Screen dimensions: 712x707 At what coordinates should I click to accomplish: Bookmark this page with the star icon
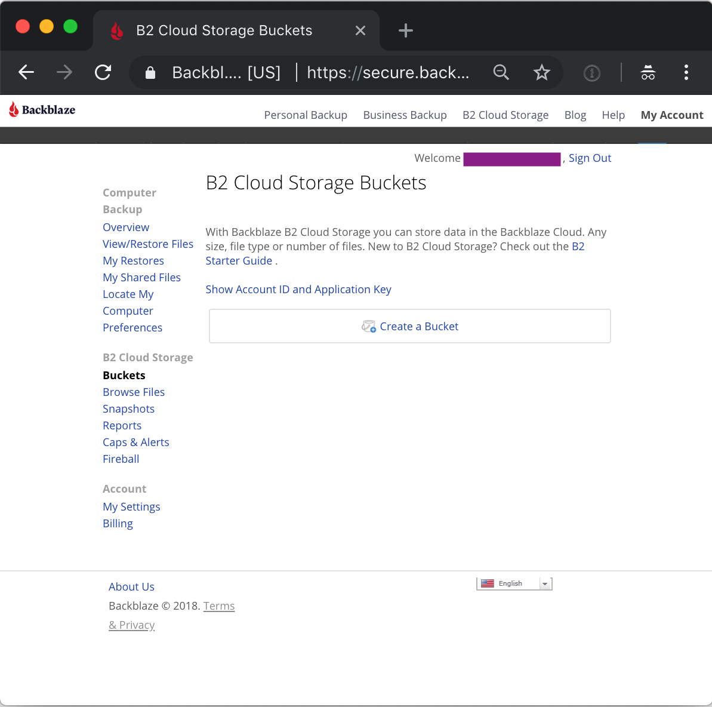pos(542,72)
